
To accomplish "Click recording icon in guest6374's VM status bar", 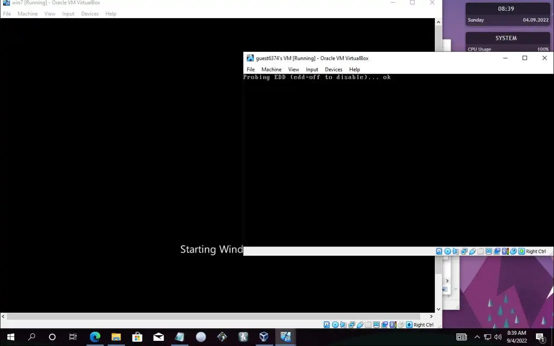I will [497, 251].
